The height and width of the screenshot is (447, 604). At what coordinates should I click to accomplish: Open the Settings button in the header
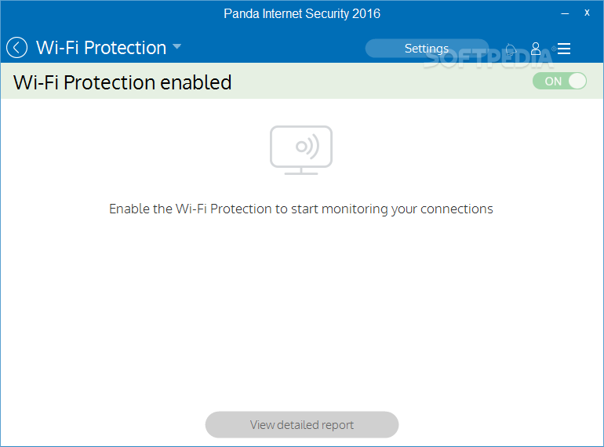click(x=427, y=49)
